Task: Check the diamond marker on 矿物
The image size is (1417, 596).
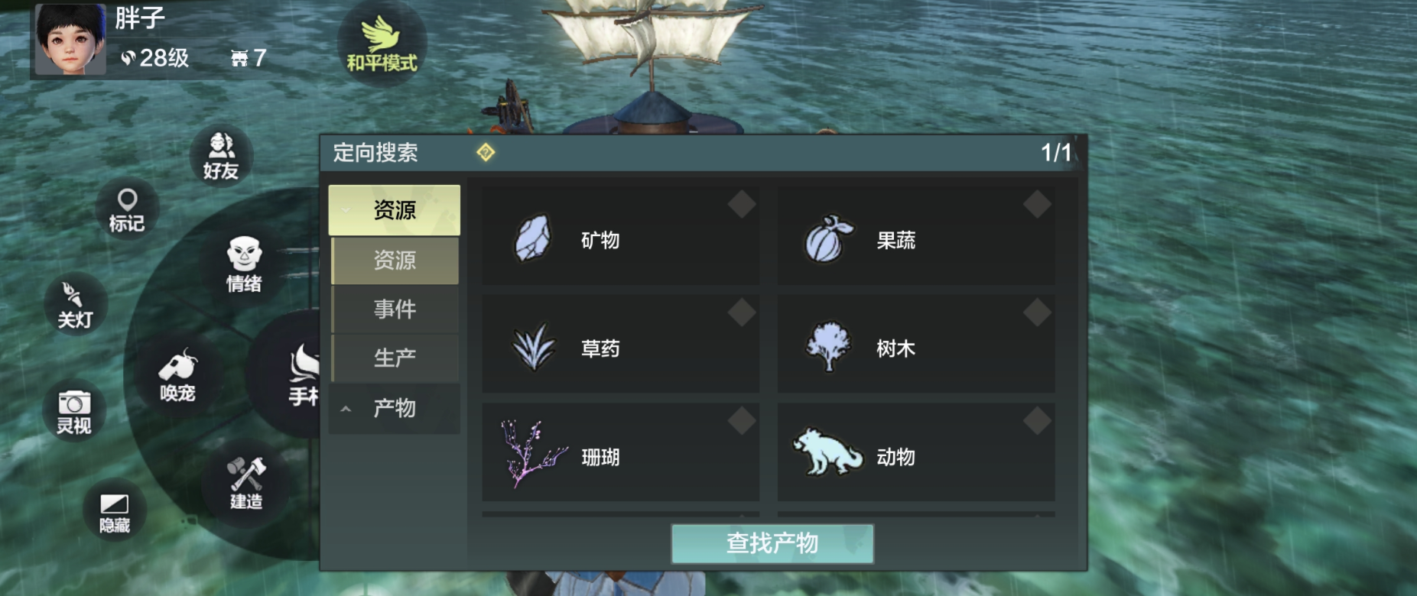Action: coord(742,204)
